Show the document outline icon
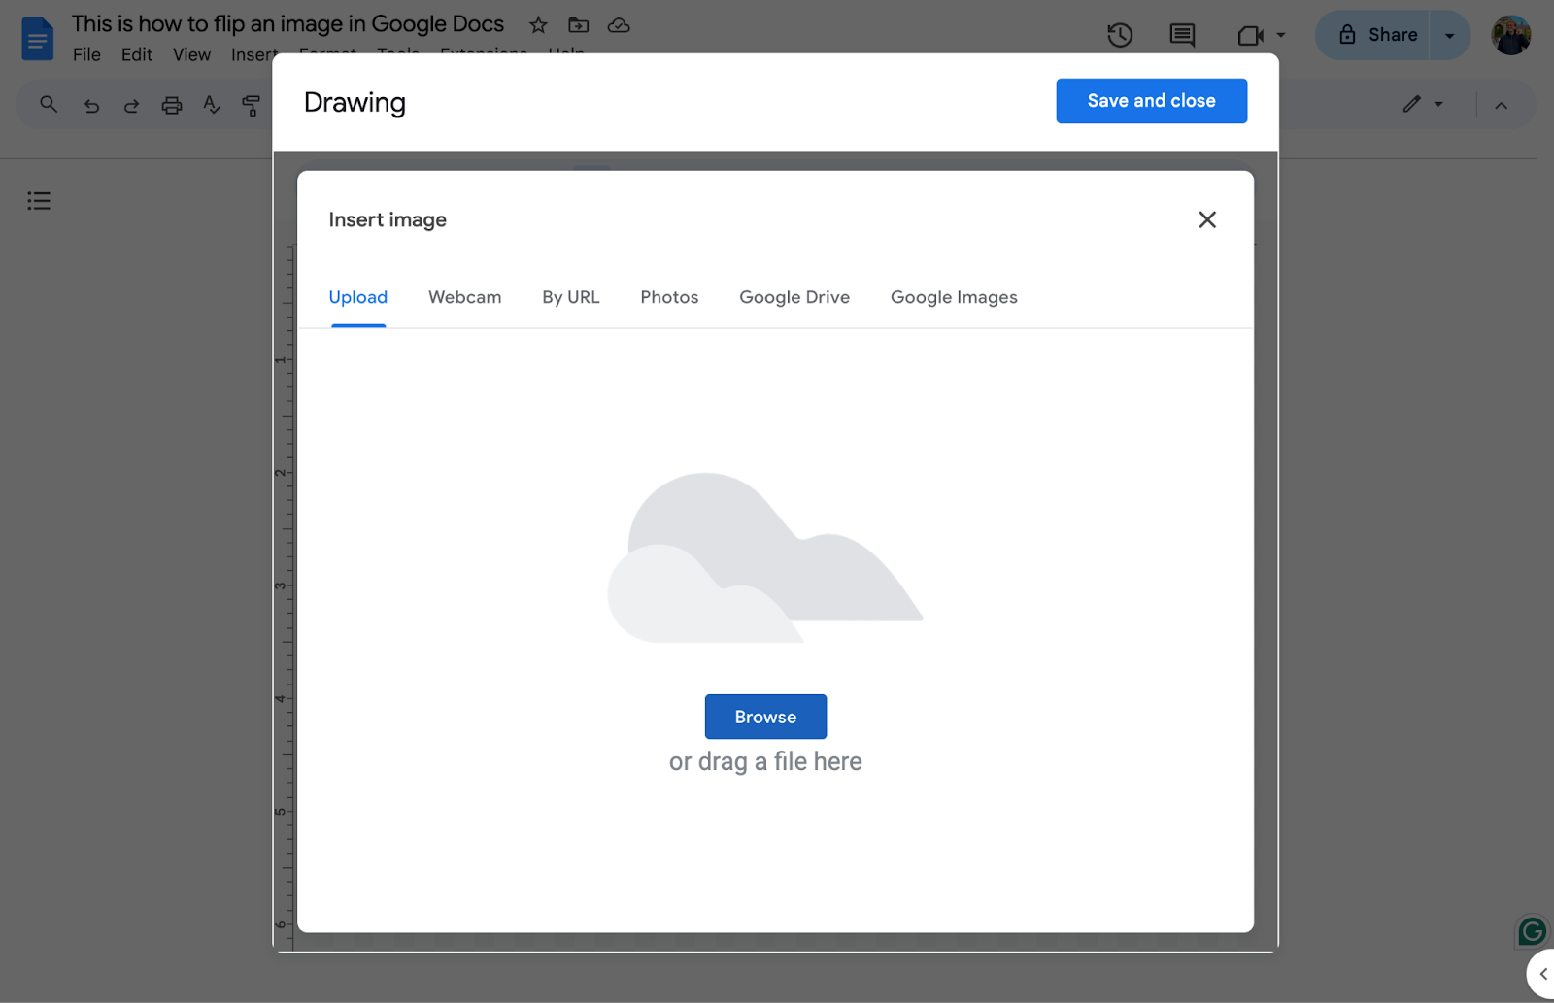Viewport: 1554px width, 1003px height. pyautogui.click(x=39, y=201)
